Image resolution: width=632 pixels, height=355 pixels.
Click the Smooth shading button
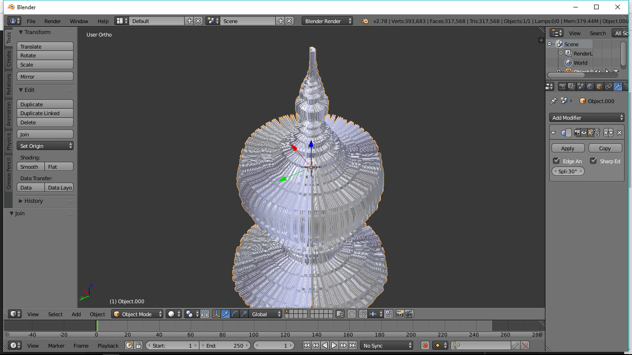pos(31,167)
